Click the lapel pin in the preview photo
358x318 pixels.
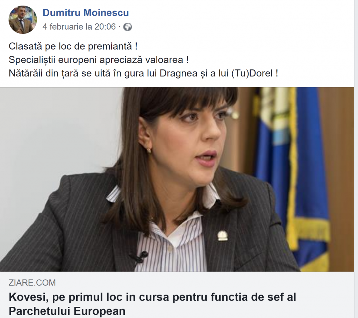(x=222, y=236)
